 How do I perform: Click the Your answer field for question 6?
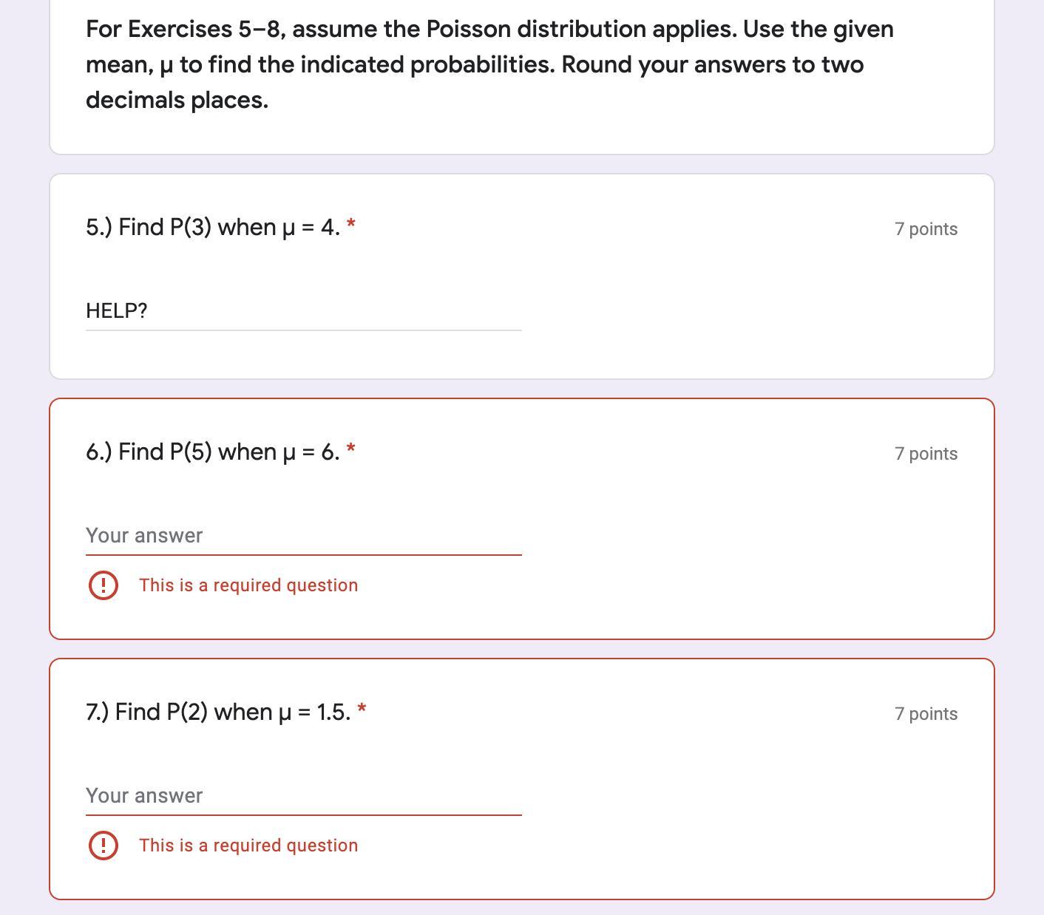pyautogui.click(x=303, y=536)
